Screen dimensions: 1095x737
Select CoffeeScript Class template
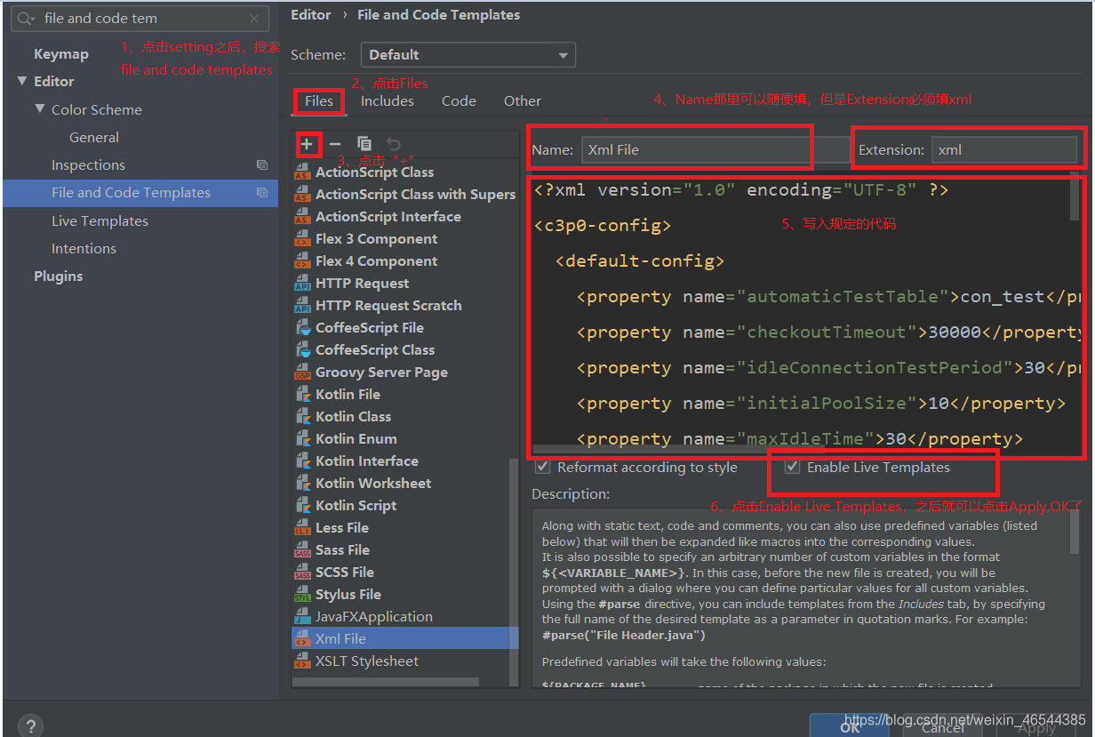405,349
